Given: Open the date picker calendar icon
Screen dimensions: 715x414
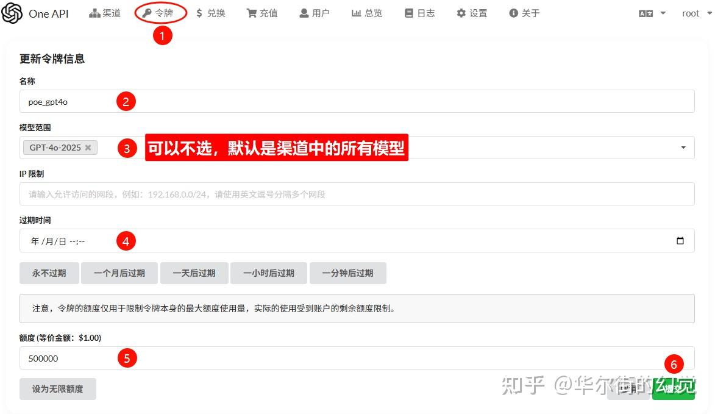Looking at the screenshot, I should [681, 241].
